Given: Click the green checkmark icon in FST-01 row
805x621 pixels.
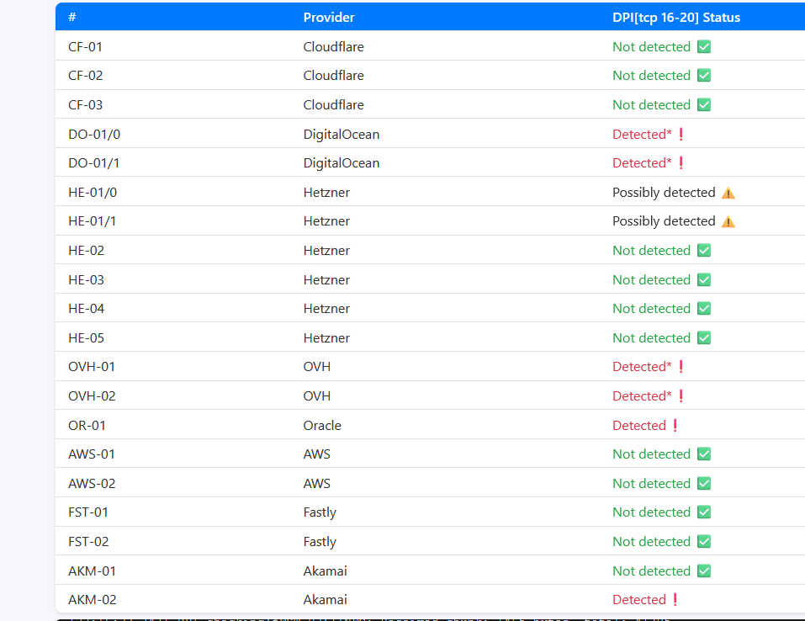Looking at the screenshot, I should pyautogui.click(x=704, y=512).
